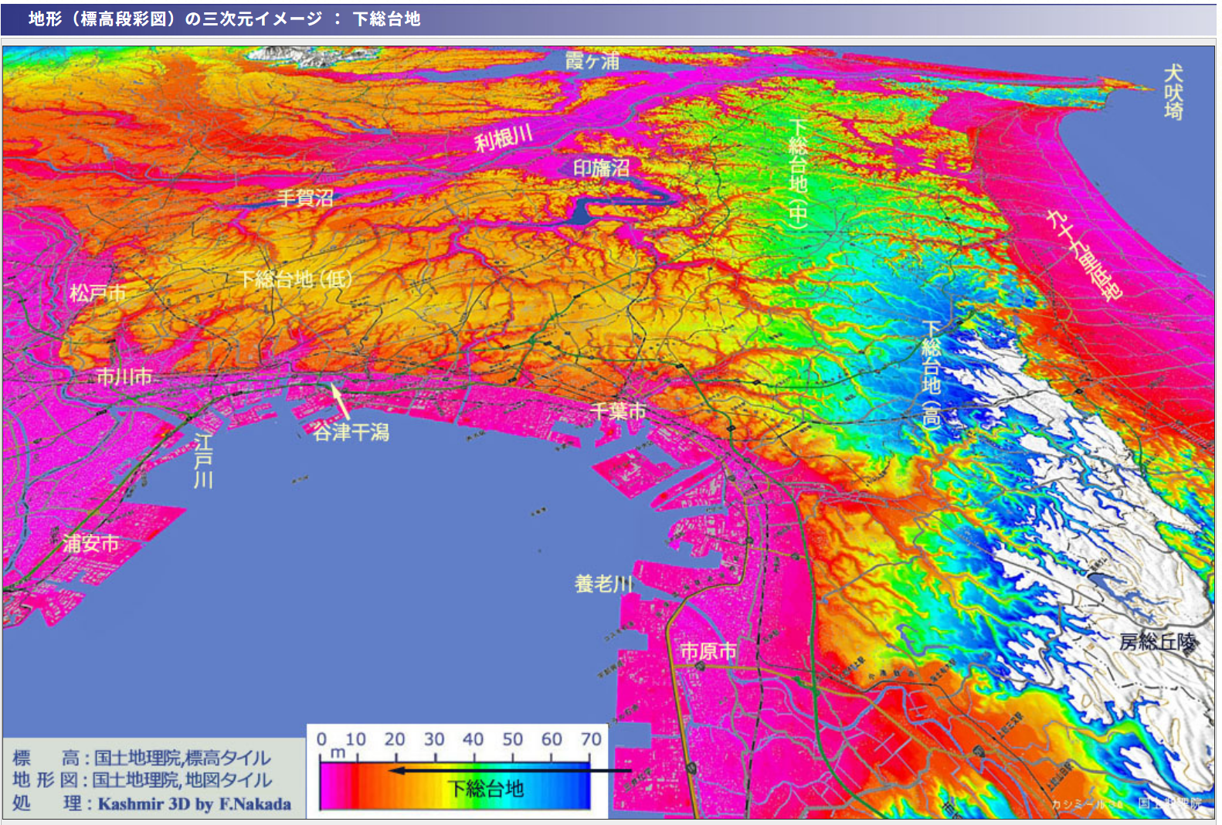Screen dimensions: 1222x825
Task: Click the Kashmir 3D by F.Nakada credit text
Action: [x=195, y=803]
